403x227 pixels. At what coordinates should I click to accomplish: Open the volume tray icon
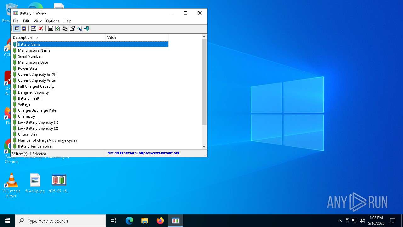(362, 221)
